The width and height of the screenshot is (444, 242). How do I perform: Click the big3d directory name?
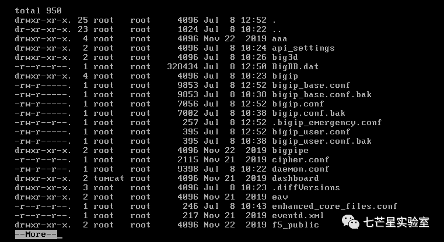[285, 58]
